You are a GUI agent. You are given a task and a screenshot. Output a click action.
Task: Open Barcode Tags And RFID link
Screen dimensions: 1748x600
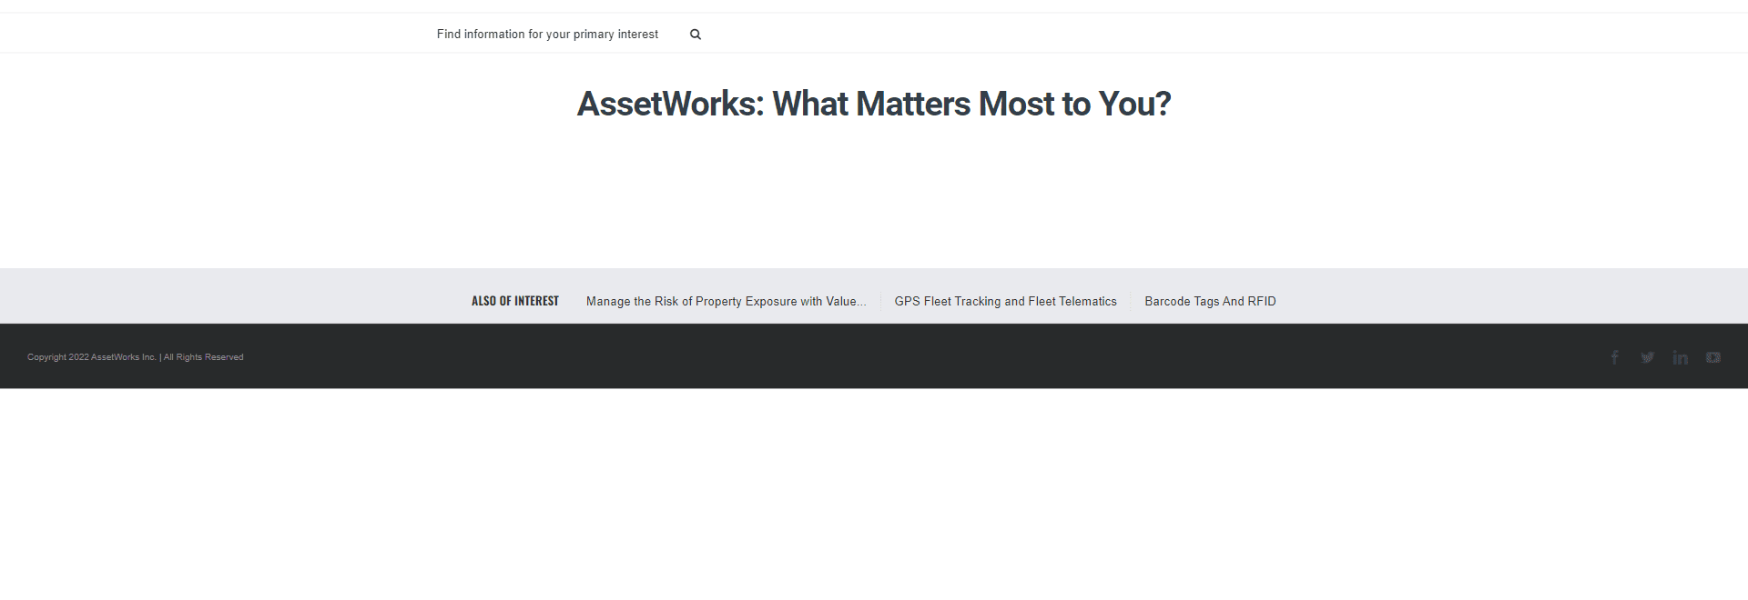pos(1210,301)
